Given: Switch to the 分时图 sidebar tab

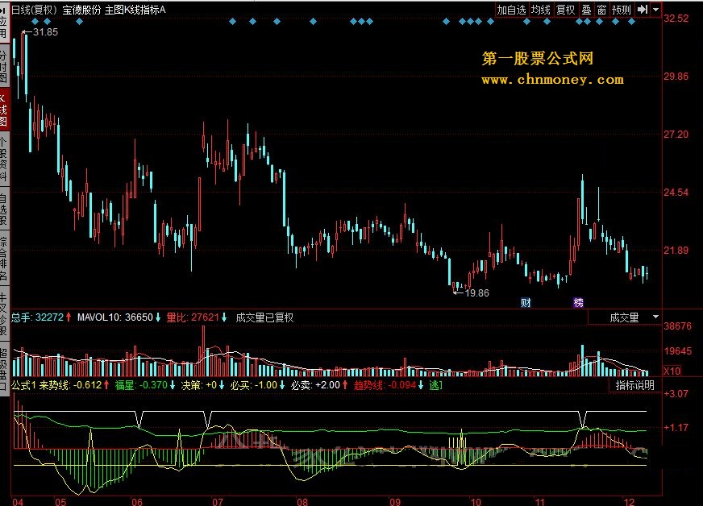Looking at the screenshot, I should pyautogui.click(x=3, y=66).
